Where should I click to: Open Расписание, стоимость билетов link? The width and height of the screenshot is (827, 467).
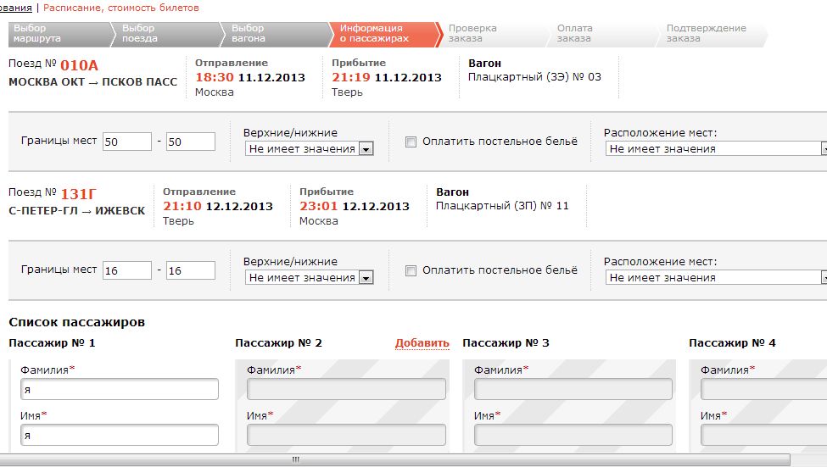pyautogui.click(x=121, y=8)
